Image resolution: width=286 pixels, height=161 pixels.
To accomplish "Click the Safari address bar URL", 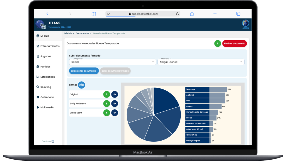I will click(143, 14).
